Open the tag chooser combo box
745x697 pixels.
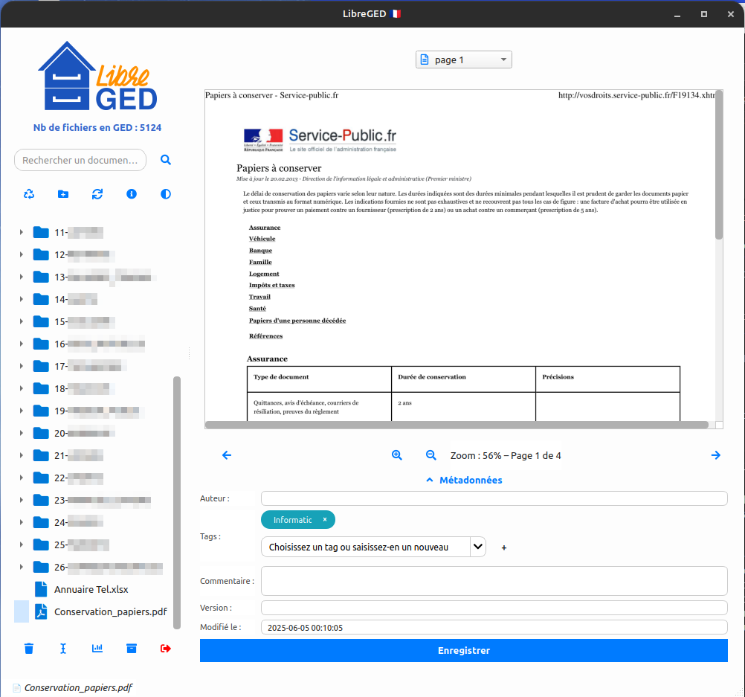coord(373,547)
